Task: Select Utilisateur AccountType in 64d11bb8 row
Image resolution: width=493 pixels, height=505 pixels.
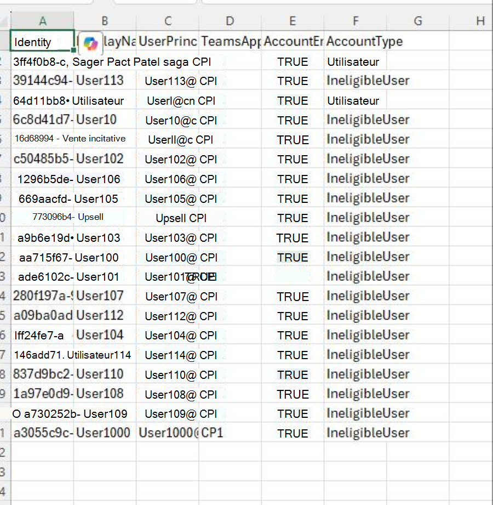Action: [353, 101]
